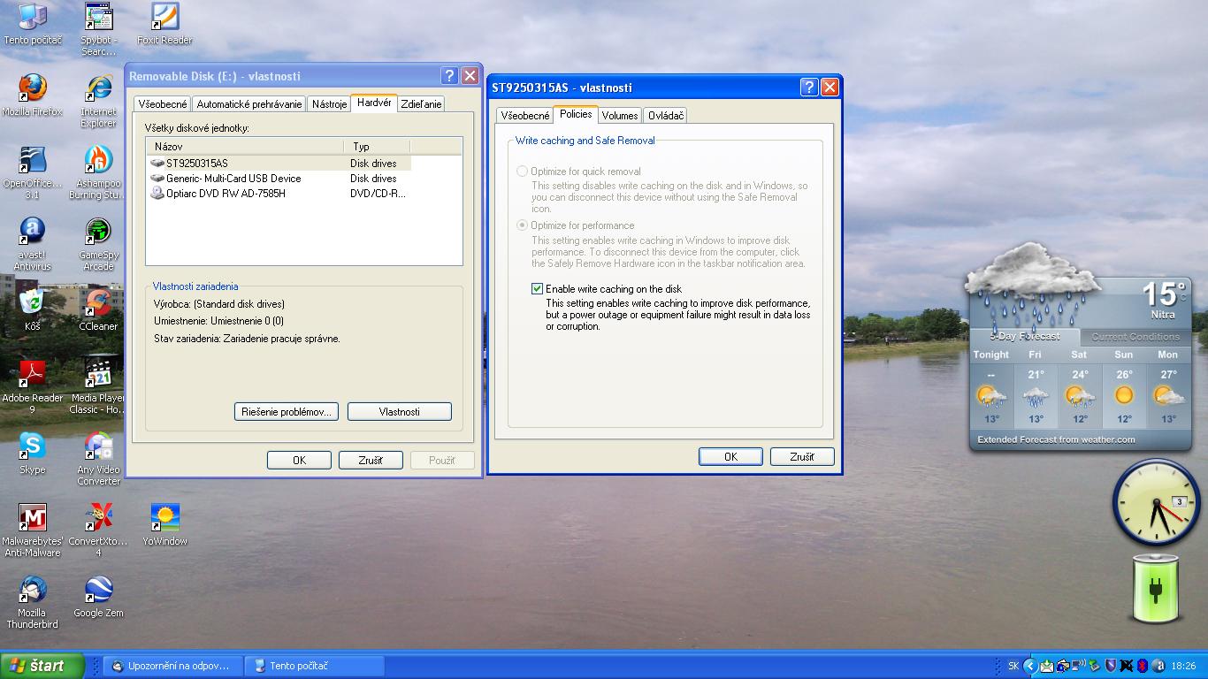The image size is (1208, 679).
Task: Open the Skype desktop shortcut
Action: (33, 448)
